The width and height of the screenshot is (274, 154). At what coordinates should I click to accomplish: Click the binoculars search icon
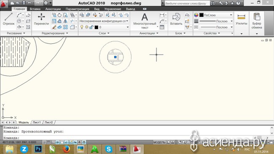pyautogui.click(x=212, y=3)
